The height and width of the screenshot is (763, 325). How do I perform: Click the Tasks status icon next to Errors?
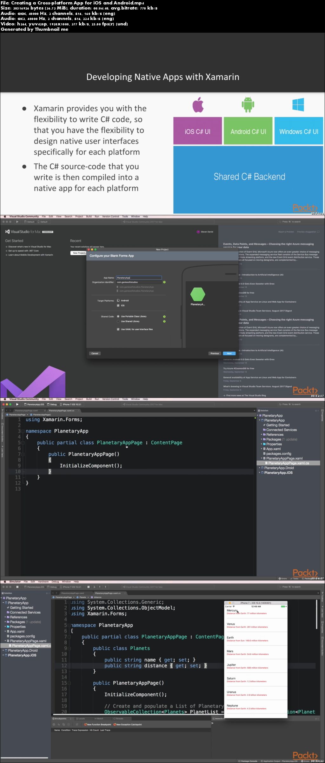294,579
